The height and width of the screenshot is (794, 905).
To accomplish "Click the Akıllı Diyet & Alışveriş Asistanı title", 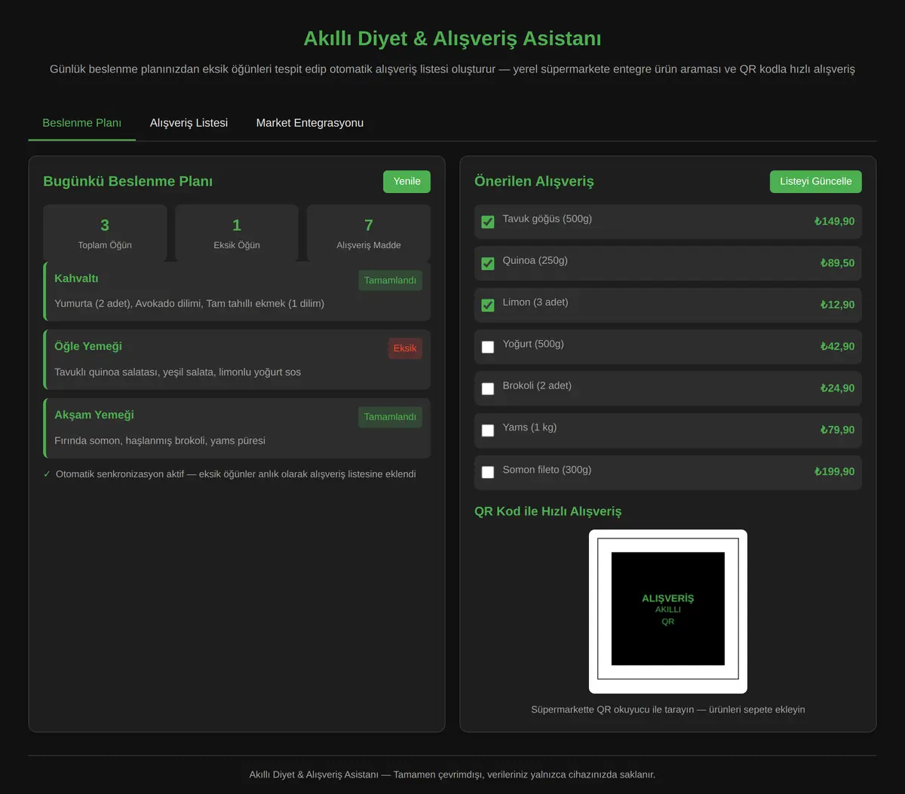I will click(452, 38).
